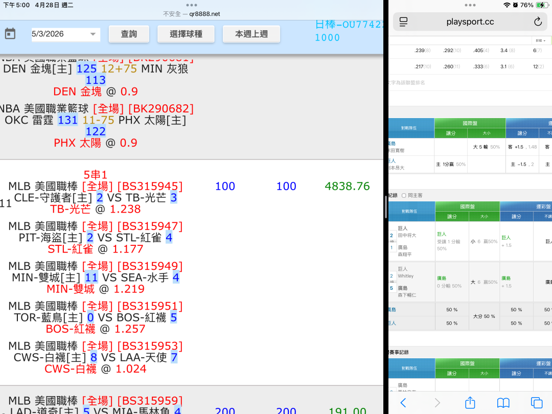Open the 廣島 team link in percentage row

pyautogui.click(x=392, y=310)
